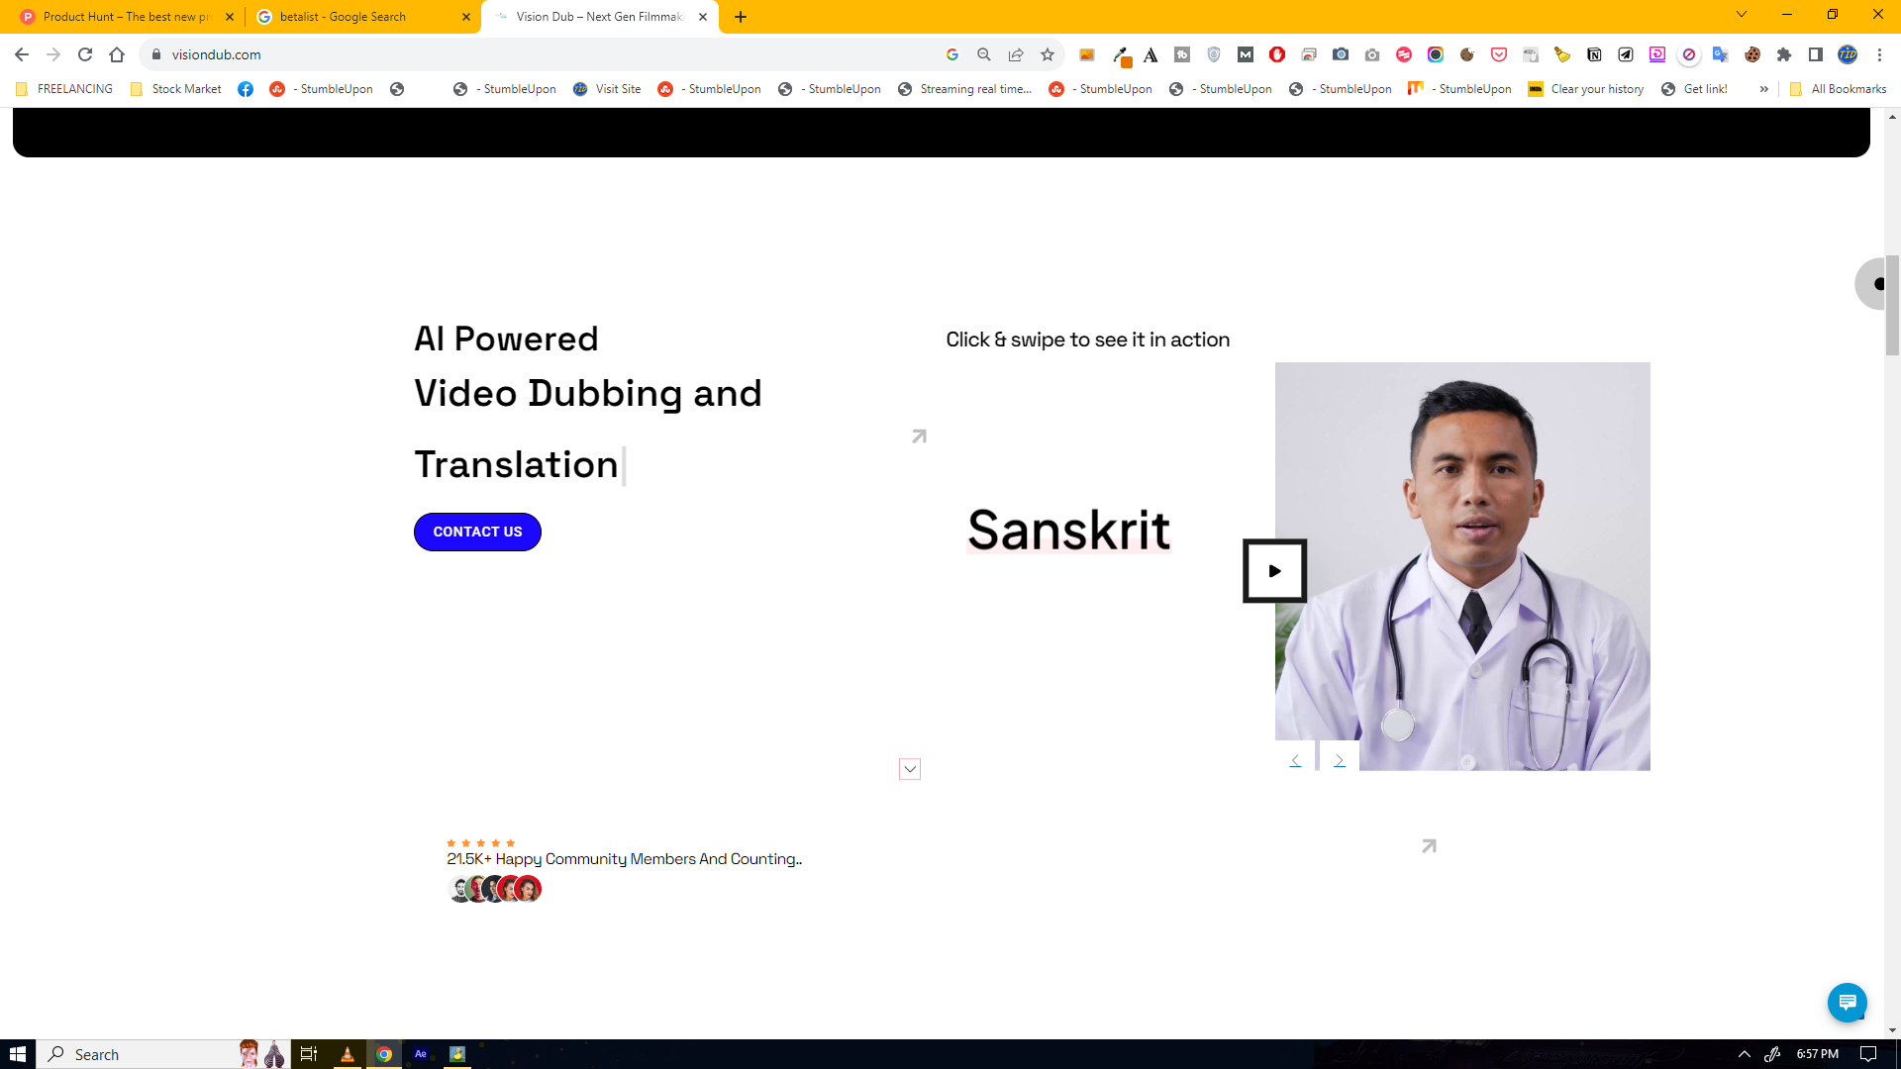Open the tab search dropdown arrow
The width and height of the screenshot is (1901, 1069).
pos(1741,15)
